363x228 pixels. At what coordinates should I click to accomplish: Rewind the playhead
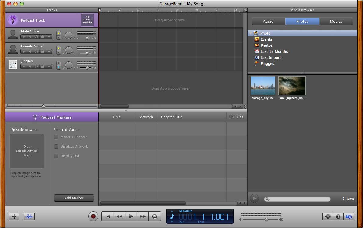pos(119,216)
